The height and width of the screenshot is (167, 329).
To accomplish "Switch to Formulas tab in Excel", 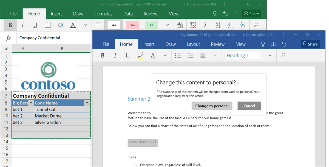I will click(x=103, y=14).
